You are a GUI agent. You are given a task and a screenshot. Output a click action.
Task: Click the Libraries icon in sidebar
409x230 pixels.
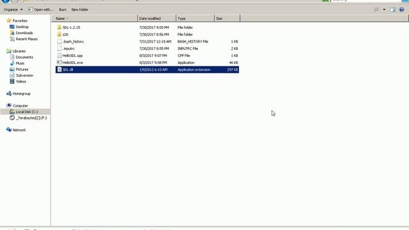tap(9, 51)
